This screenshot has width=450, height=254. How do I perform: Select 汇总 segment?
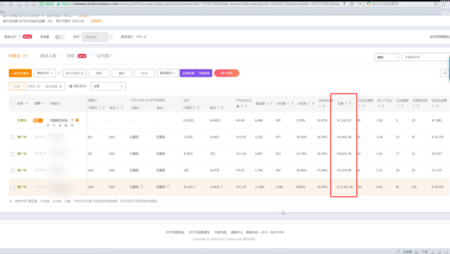click(17, 86)
